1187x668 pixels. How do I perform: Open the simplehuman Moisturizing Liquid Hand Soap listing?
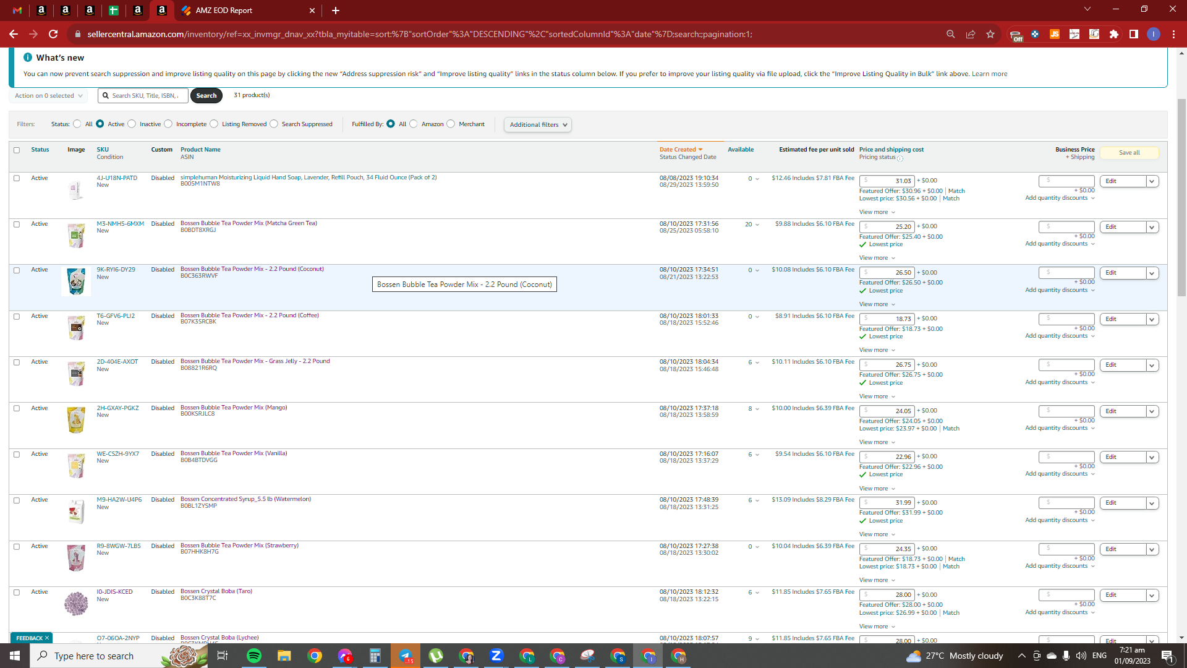point(308,178)
